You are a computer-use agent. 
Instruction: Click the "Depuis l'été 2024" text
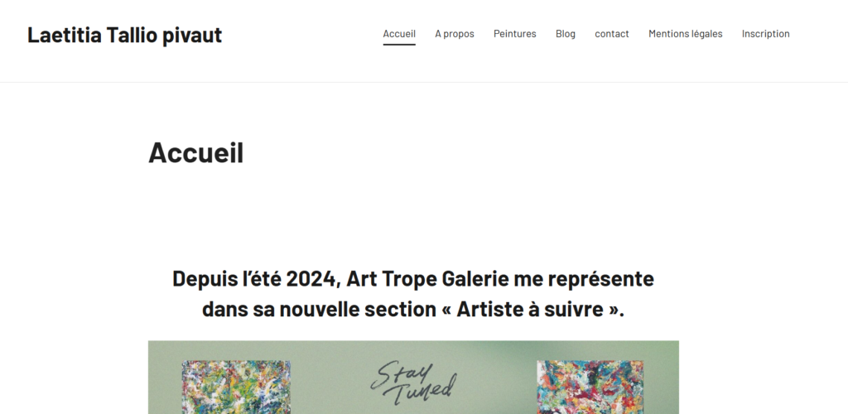tap(254, 278)
